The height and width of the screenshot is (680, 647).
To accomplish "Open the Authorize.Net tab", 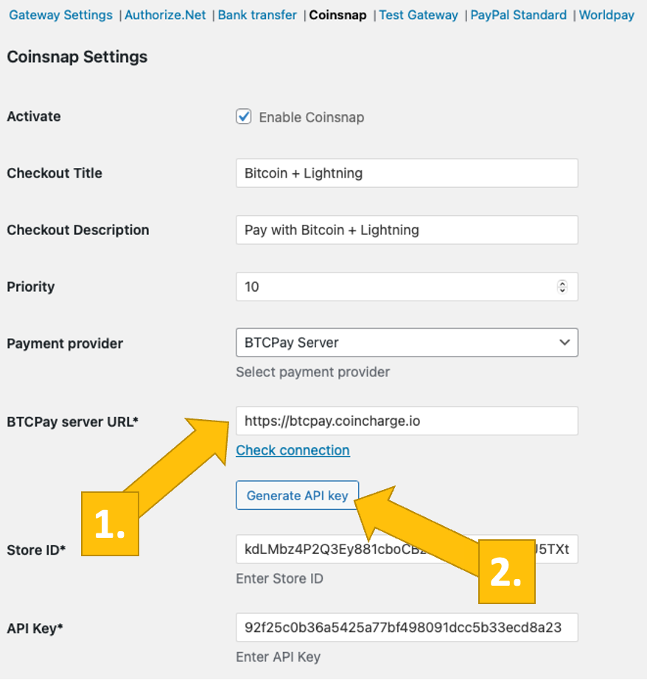I will (x=165, y=15).
